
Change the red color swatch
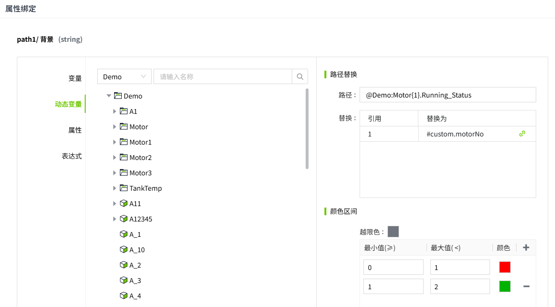[x=504, y=267]
